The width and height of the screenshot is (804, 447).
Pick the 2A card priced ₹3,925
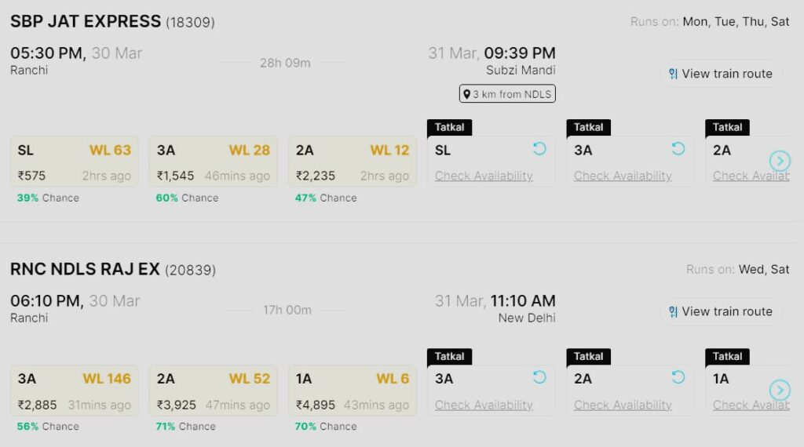(213, 391)
